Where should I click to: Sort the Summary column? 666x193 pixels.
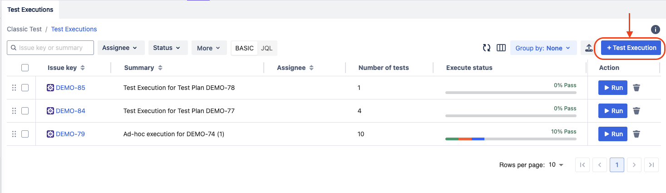(160, 68)
